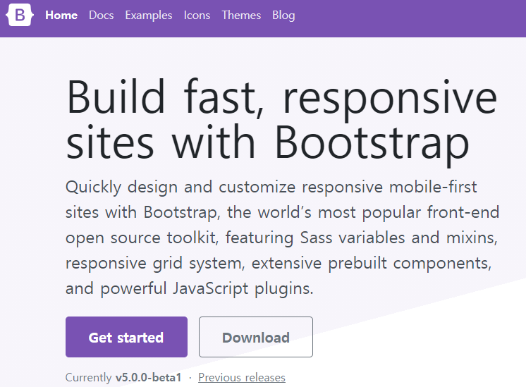Open the Home nav item
This screenshot has width=526, height=387.
(x=61, y=15)
